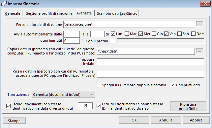
Task: Browse for the Percorso locale di ricezione folder
Action: (x=199, y=24)
